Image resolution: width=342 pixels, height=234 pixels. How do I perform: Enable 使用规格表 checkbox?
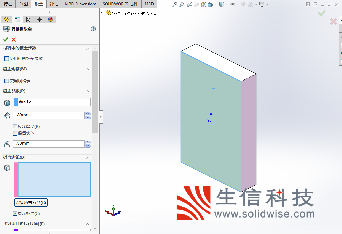7,81
